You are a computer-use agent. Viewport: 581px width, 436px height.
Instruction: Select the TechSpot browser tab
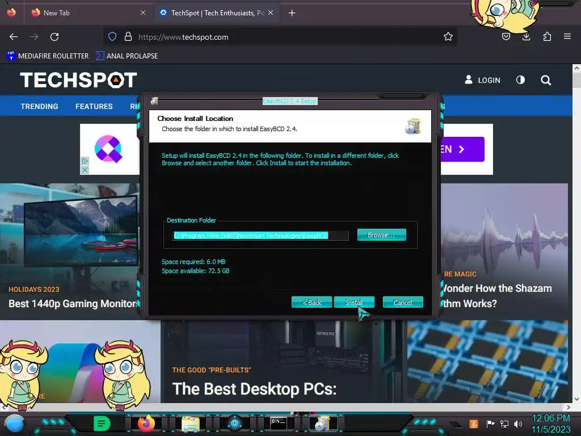pos(216,12)
